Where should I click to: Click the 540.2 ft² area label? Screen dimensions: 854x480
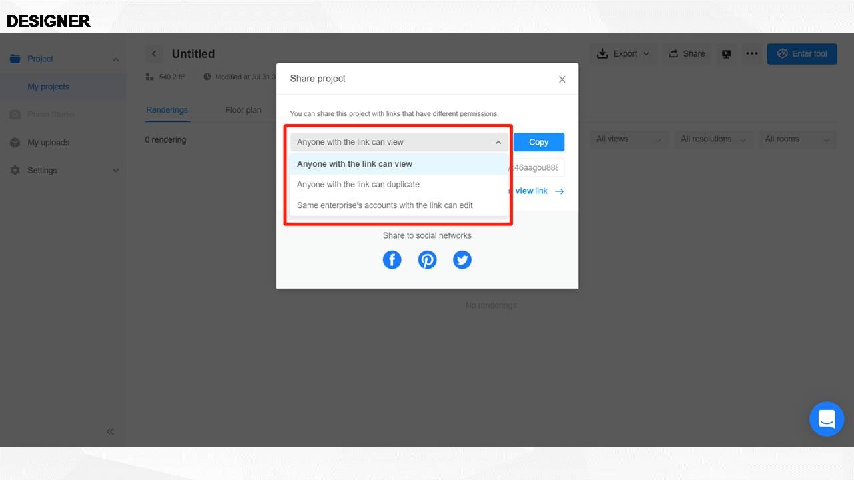point(173,77)
